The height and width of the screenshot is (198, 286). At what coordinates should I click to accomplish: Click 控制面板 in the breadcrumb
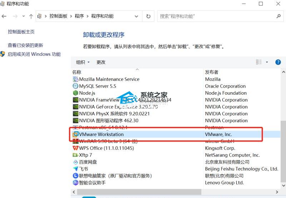58,16
